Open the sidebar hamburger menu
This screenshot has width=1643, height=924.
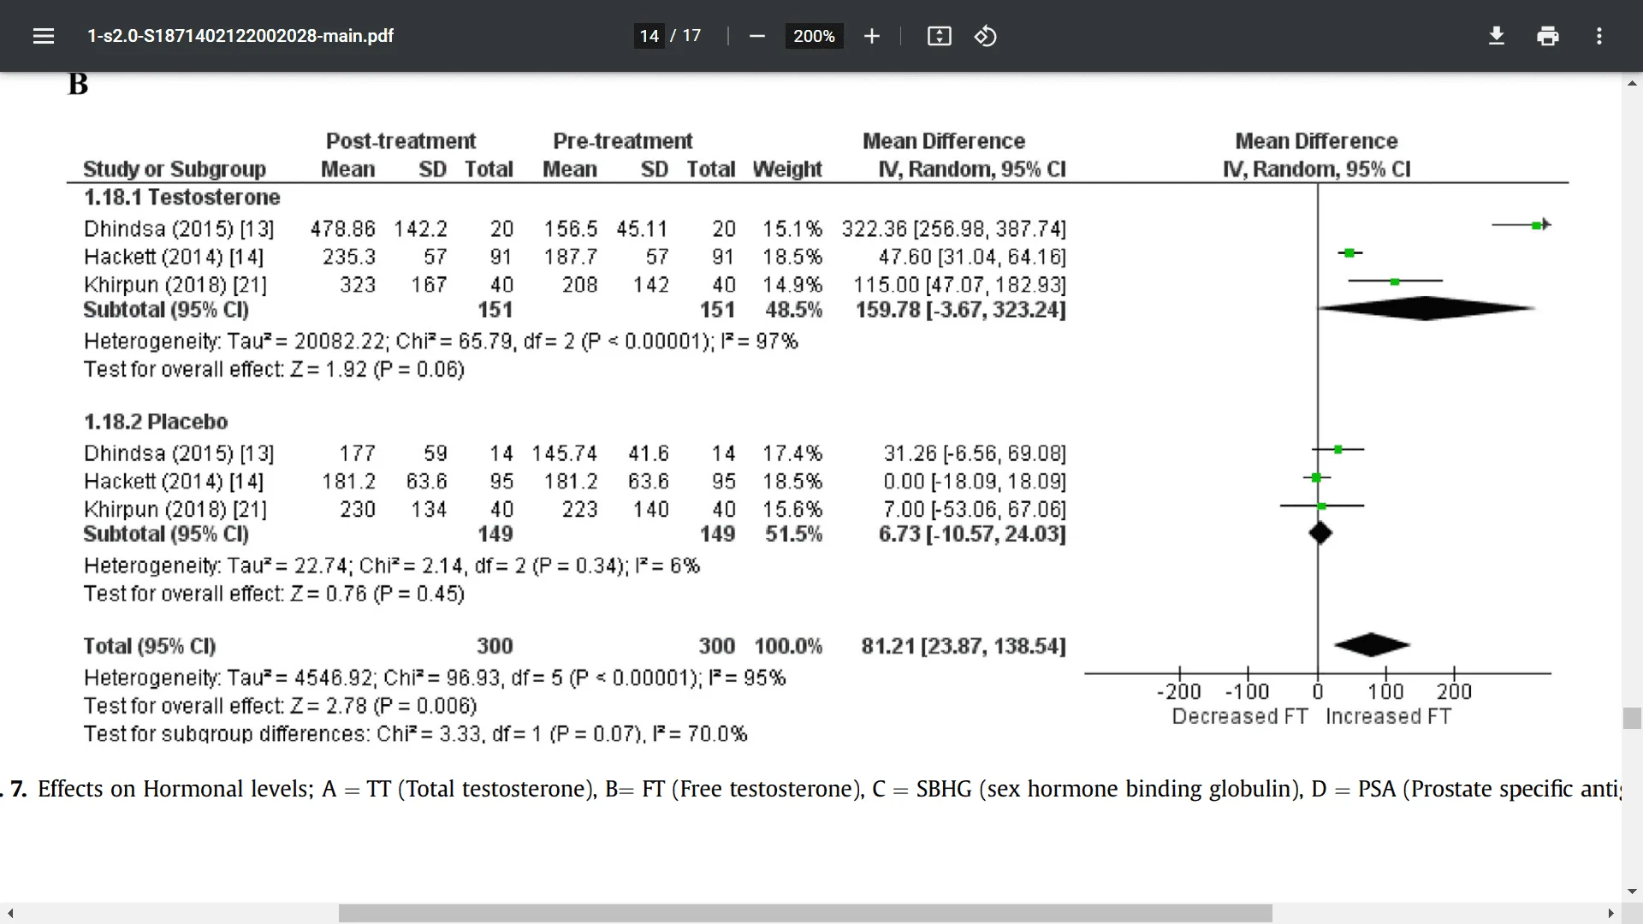(44, 36)
